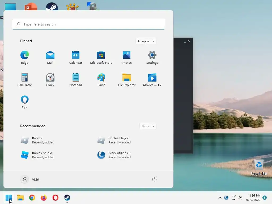272x204 pixels.
Task: Focus the Type here to search box
Action: pos(88,24)
